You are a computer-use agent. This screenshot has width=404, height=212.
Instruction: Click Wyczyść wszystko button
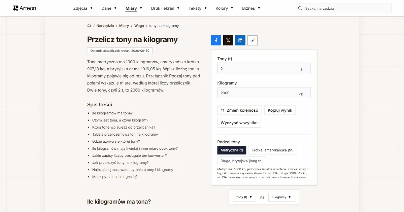pos(239,123)
